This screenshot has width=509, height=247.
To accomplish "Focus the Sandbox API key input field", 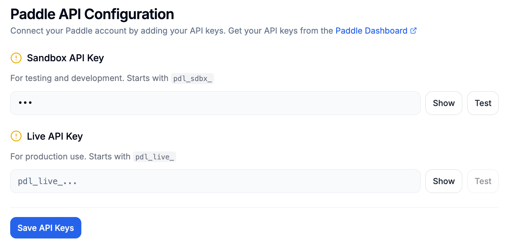I will tap(215, 103).
